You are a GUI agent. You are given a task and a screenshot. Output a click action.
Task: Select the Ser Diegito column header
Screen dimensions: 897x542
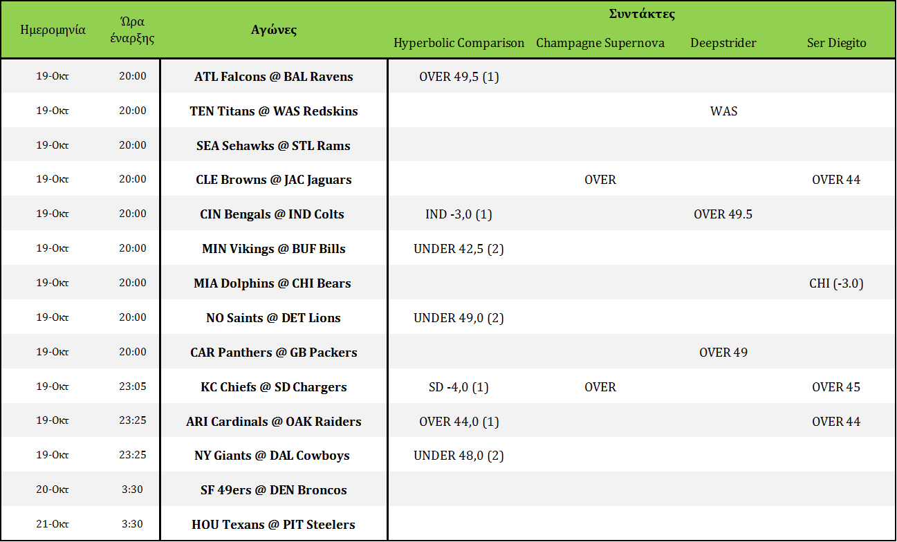837,43
